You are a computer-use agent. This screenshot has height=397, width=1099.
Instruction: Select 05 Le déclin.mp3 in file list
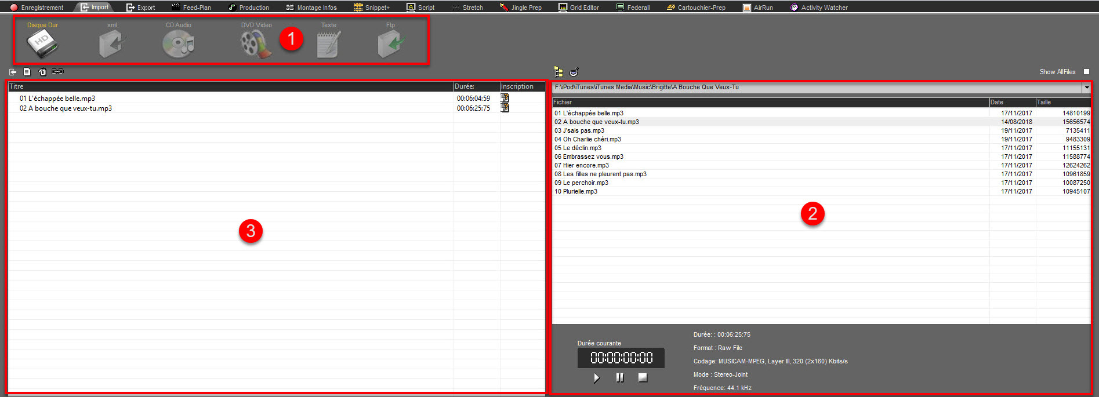578,148
